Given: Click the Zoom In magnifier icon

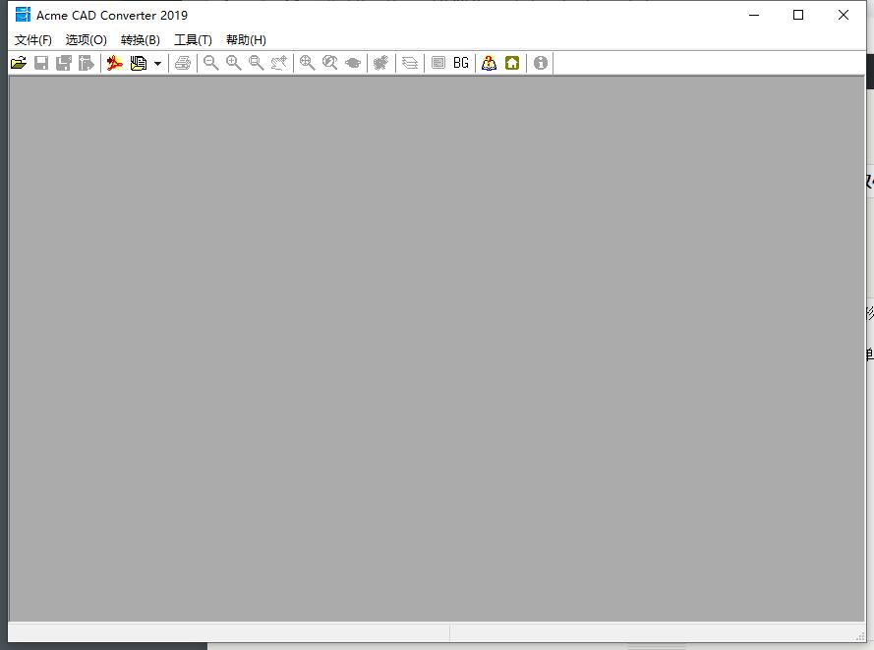Looking at the screenshot, I should tap(234, 63).
